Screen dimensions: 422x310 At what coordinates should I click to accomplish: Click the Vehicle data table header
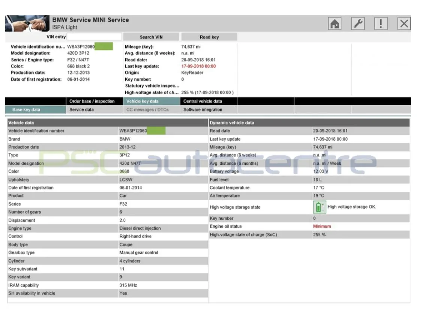click(108, 123)
